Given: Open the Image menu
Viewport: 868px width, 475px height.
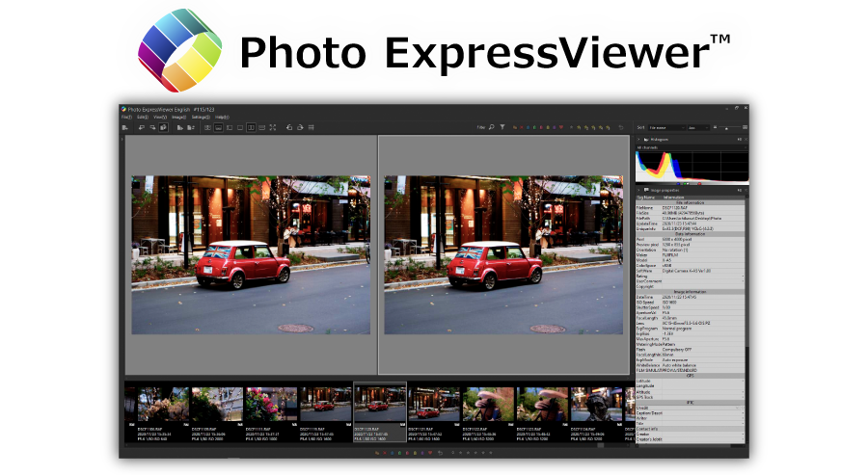Looking at the screenshot, I should [x=178, y=118].
